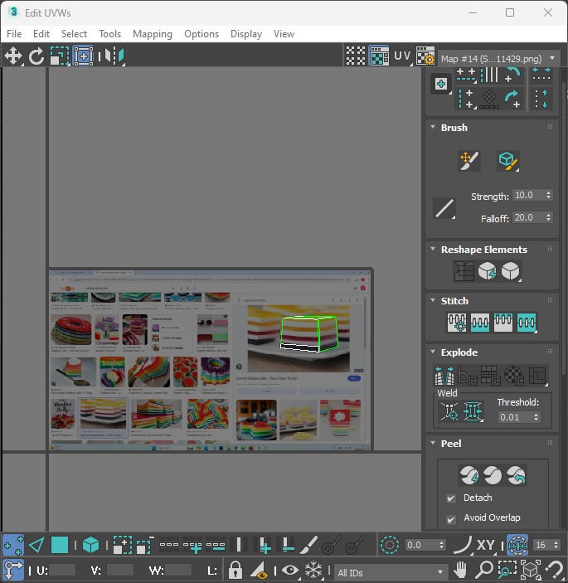Screen dimensions: 568x583
Task: Toggle the soft selection circle icon
Action: pos(390,545)
